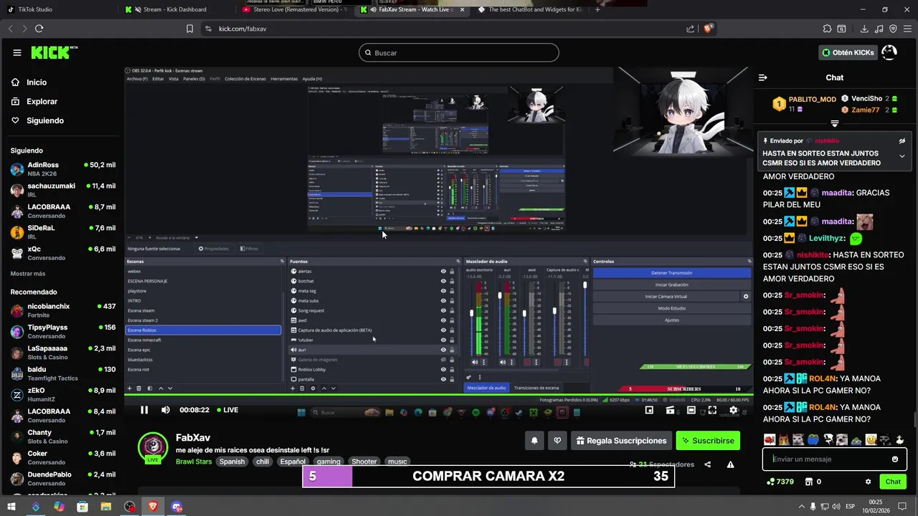The height and width of the screenshot is (516, 918).
Task: Open Explorar in sidebar
Action: (34, 102)
